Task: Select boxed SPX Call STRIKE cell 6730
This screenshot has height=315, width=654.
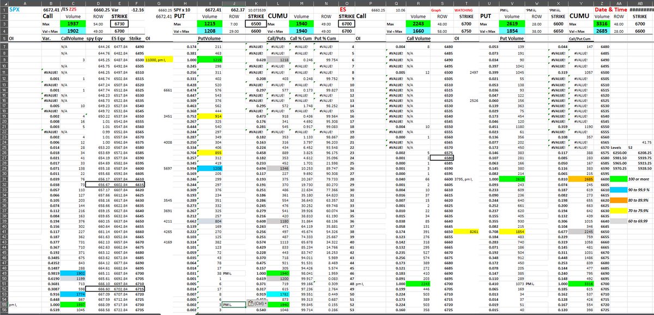Action: [120, 25]
